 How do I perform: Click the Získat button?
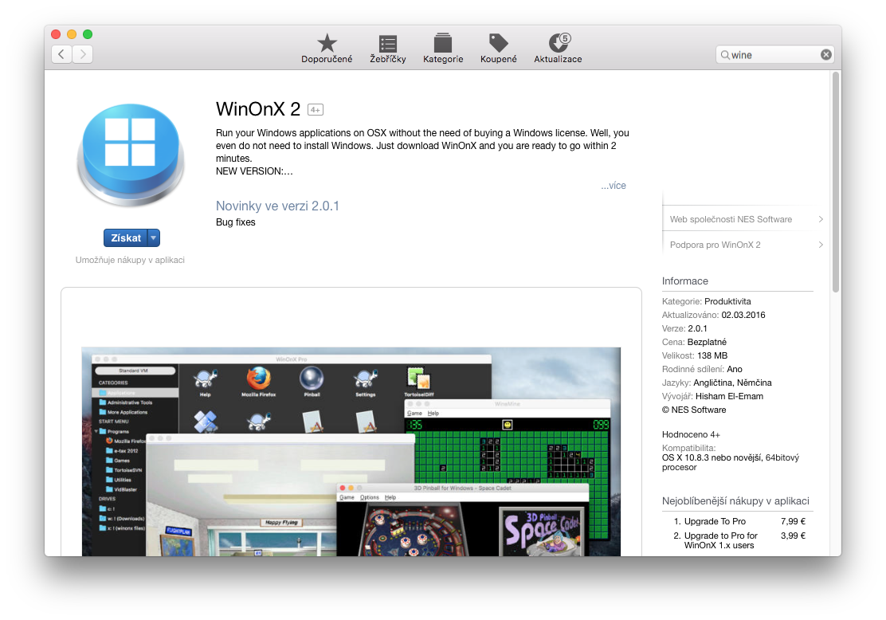pyautogui.click(x=126, y=237)
